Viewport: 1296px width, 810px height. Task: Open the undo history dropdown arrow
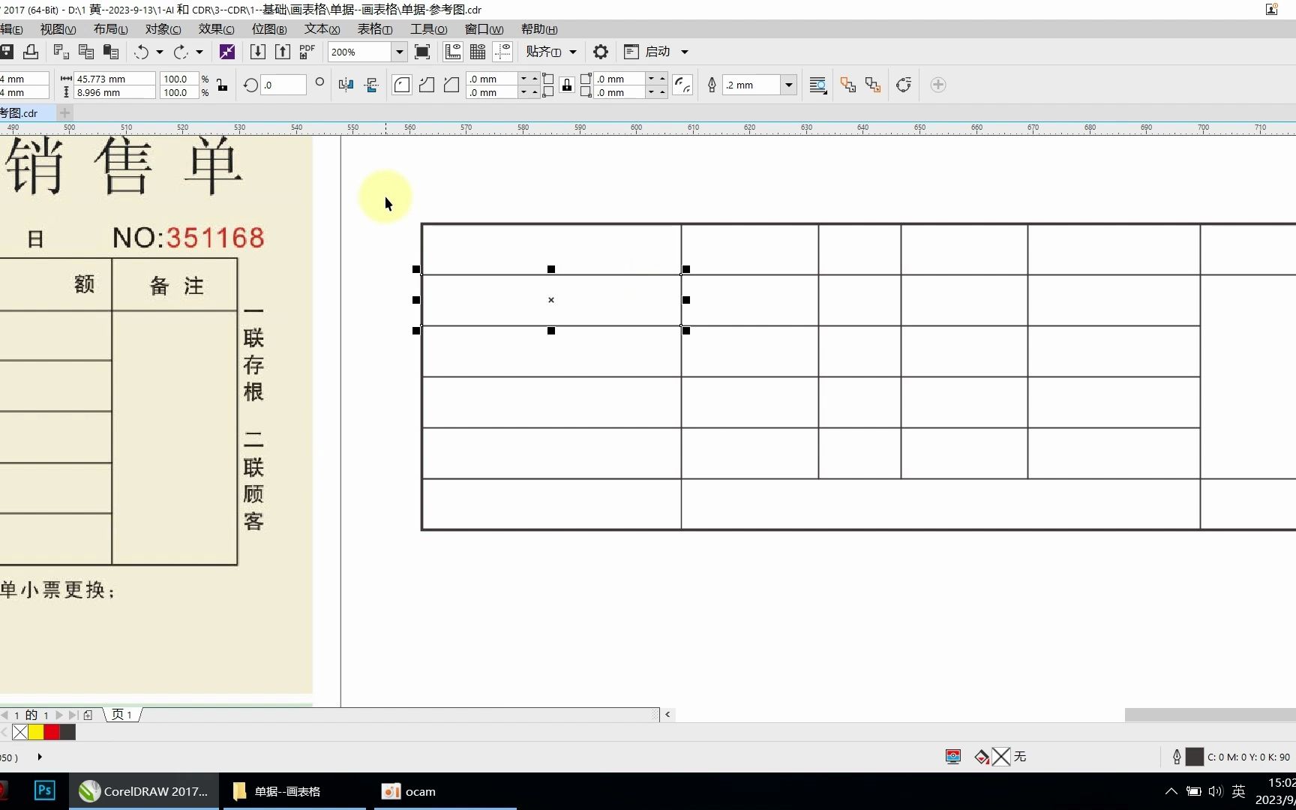[159, 52]
